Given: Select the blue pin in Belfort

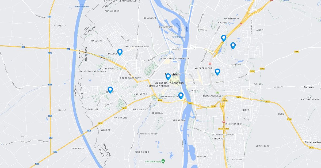Looking at the screenshot, I should point(110,90).
